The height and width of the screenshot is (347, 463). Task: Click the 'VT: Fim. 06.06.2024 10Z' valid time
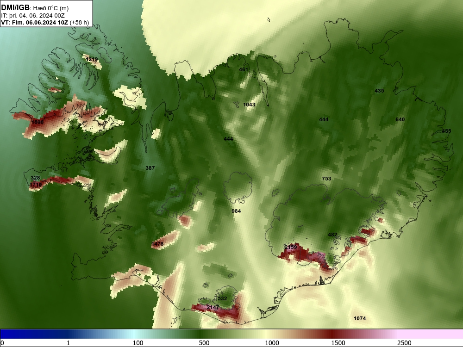point(35,22)
